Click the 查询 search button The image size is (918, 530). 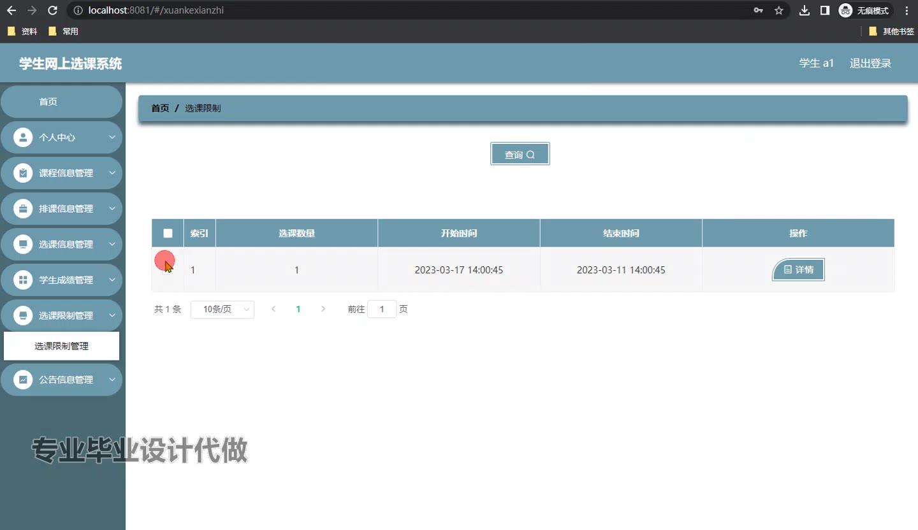[520, 154]
